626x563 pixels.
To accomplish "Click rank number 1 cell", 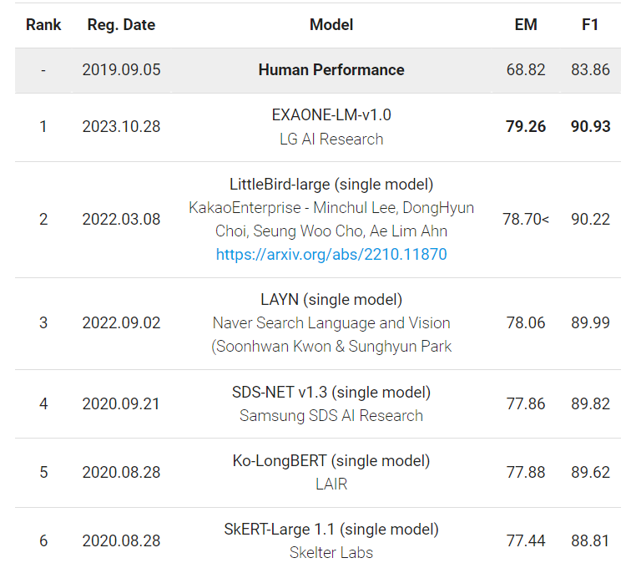I will click(x=43, y=127).
